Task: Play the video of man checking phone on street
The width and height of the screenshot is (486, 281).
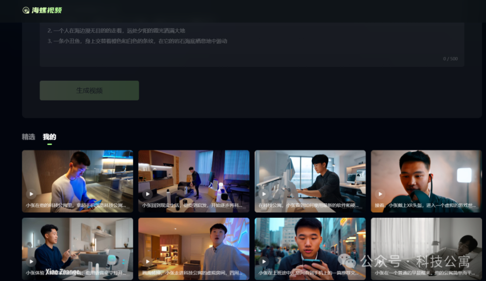Action: (264, 261)
